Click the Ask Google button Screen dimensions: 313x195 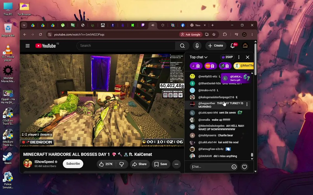(x=191, y=34)
